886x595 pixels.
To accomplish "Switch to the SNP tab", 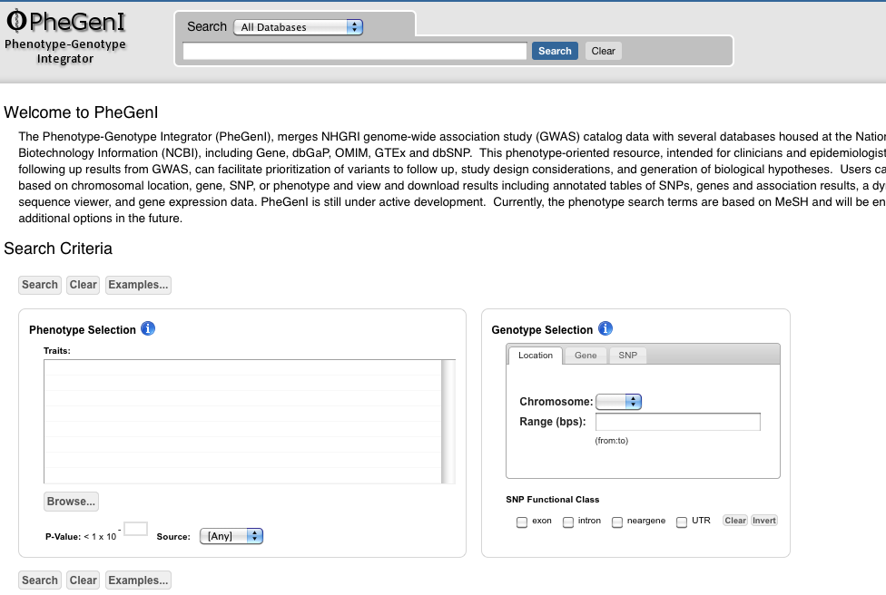I will [x=628, y=356].
